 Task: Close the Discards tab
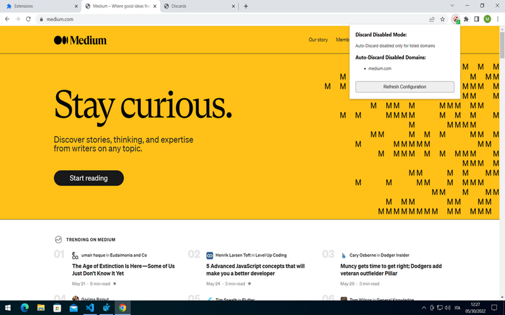coord(234,6)
